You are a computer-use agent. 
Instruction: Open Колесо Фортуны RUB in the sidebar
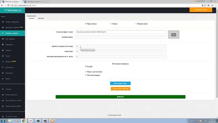[13, 106]
